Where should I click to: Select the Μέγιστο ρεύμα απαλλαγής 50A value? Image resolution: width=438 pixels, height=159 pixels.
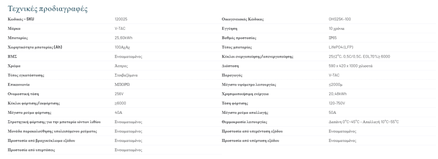[332, 113]
